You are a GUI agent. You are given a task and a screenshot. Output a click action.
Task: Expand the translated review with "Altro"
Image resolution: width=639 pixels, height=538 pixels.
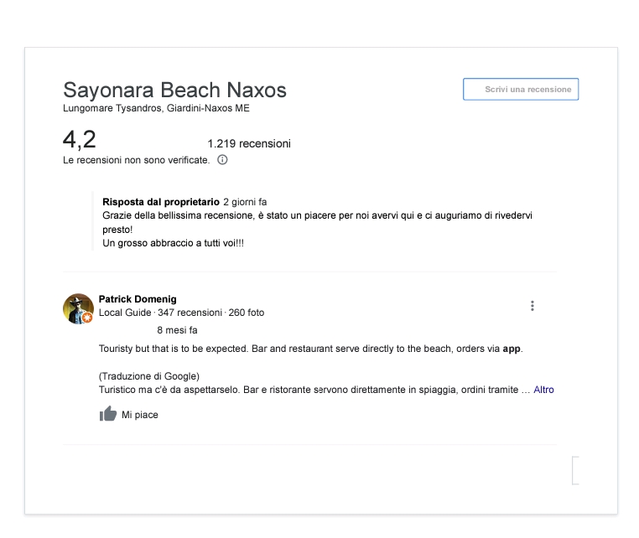click(543, 390)
